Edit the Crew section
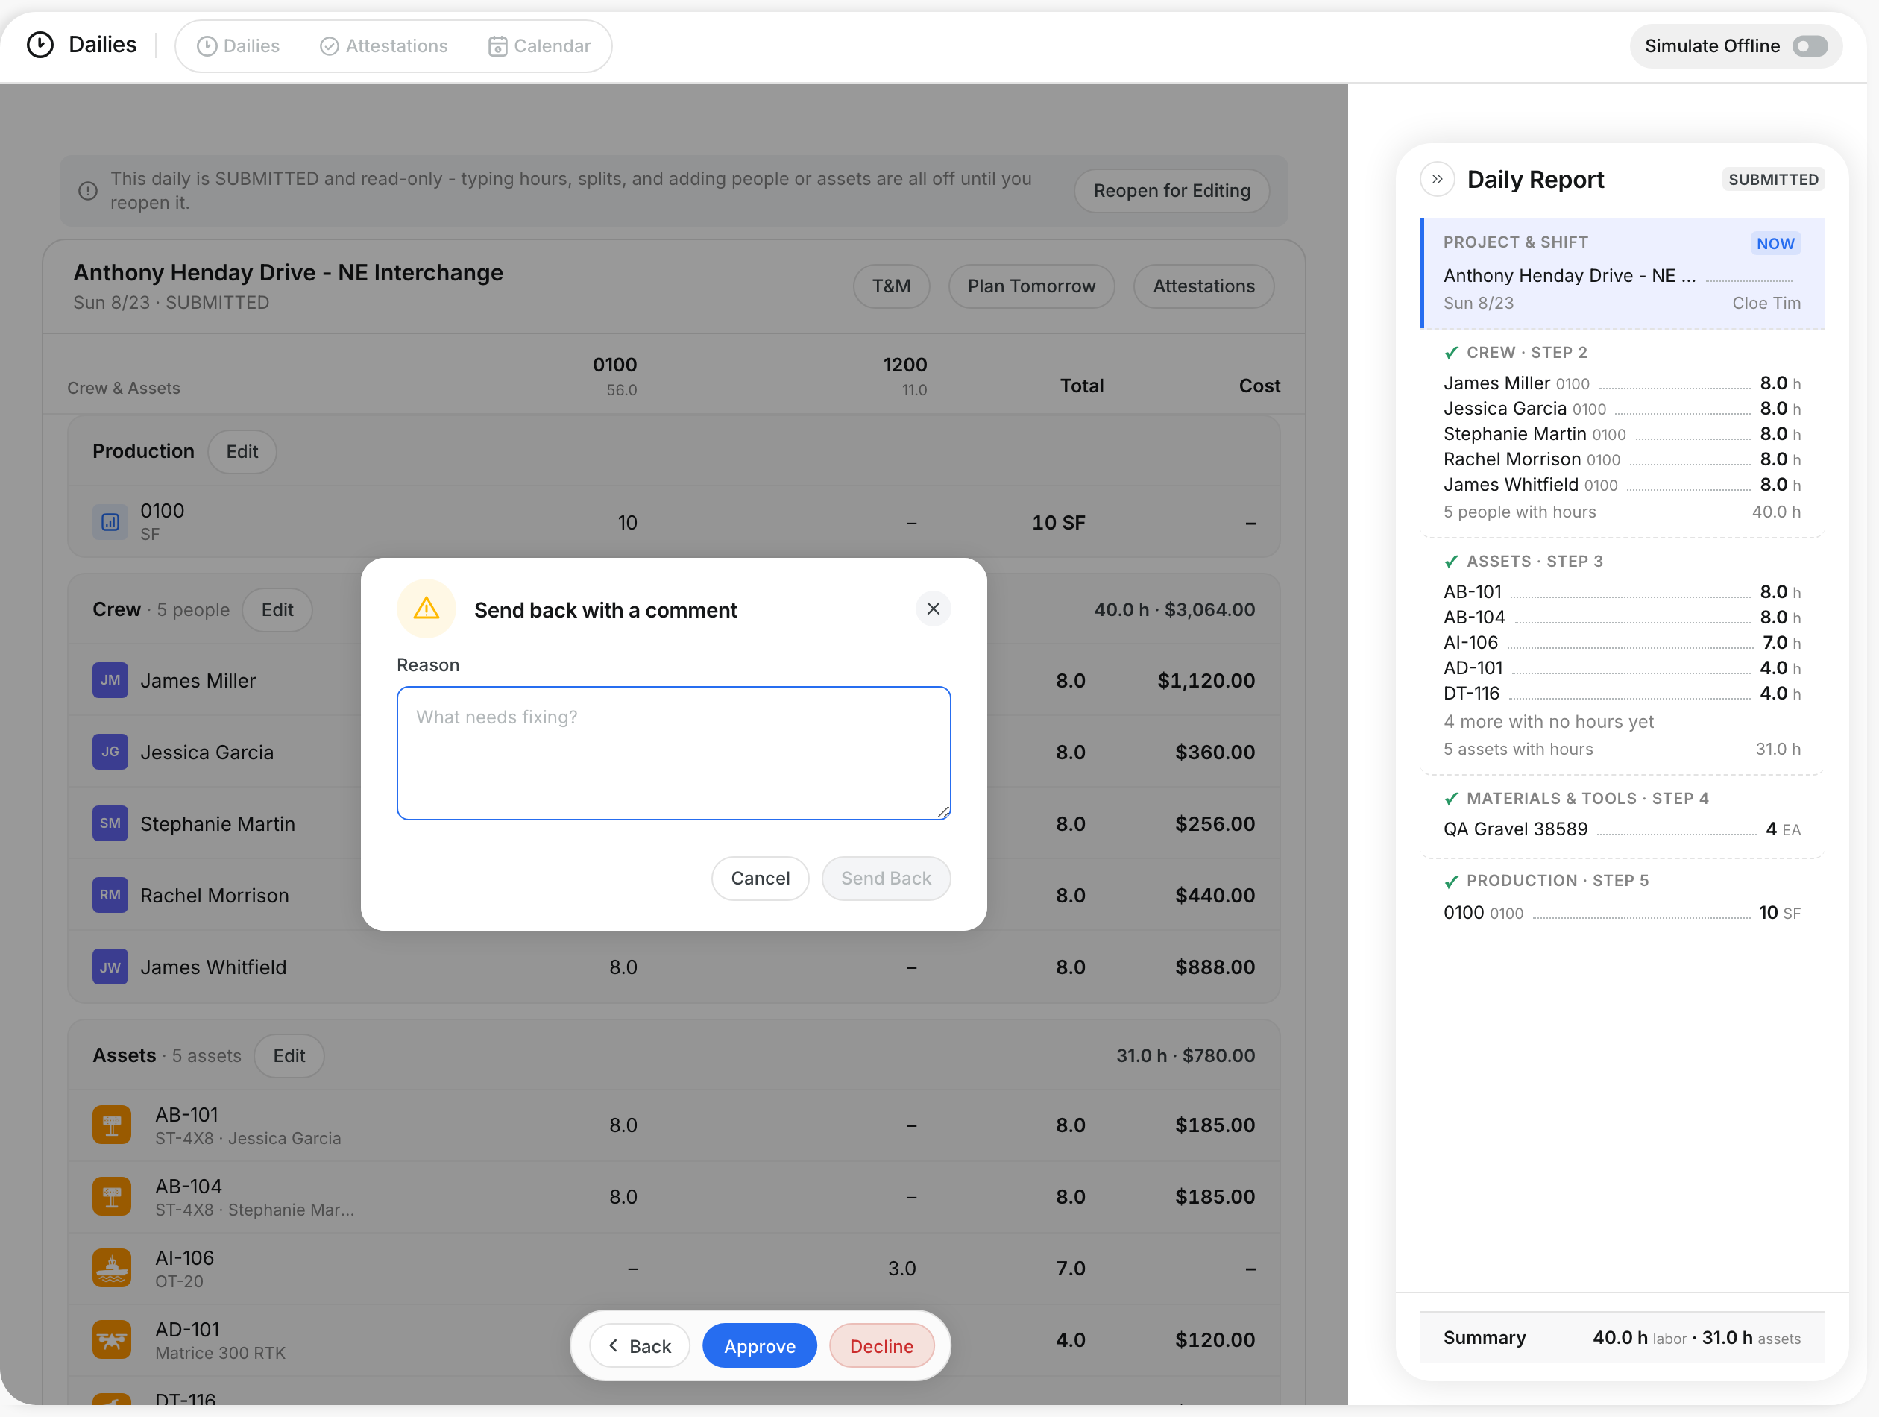This screenshot has width=1879, height=1417. [277, 610]
